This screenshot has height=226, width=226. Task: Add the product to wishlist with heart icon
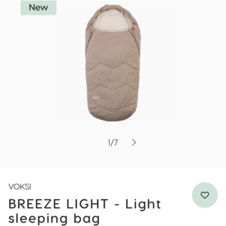205,195
